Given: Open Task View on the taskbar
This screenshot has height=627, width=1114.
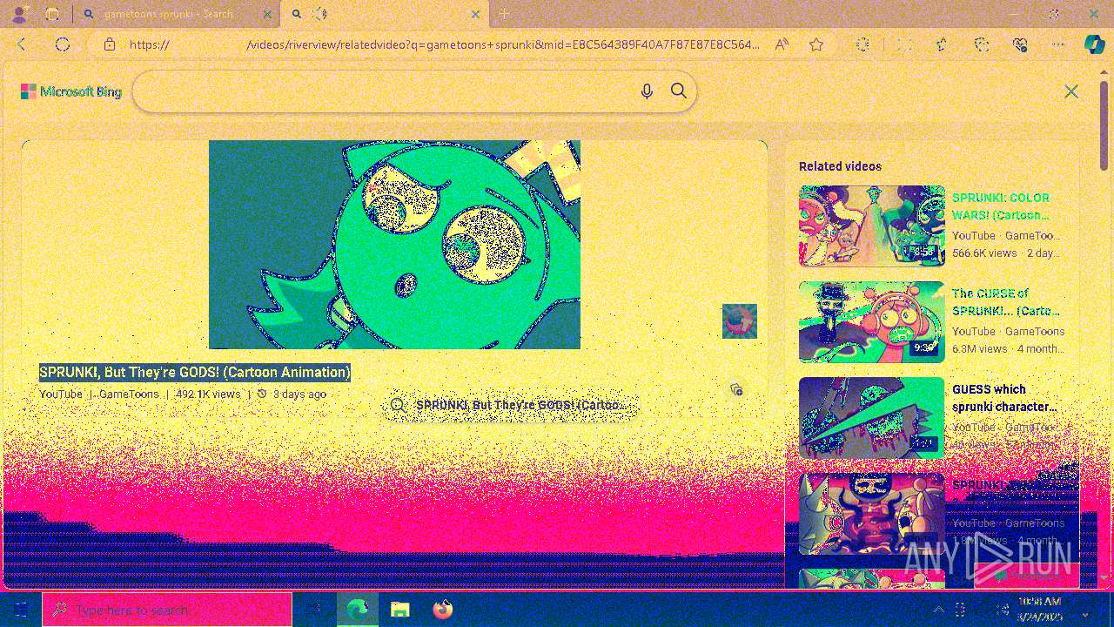Looking at the screenshot, I should pos(314,610).
